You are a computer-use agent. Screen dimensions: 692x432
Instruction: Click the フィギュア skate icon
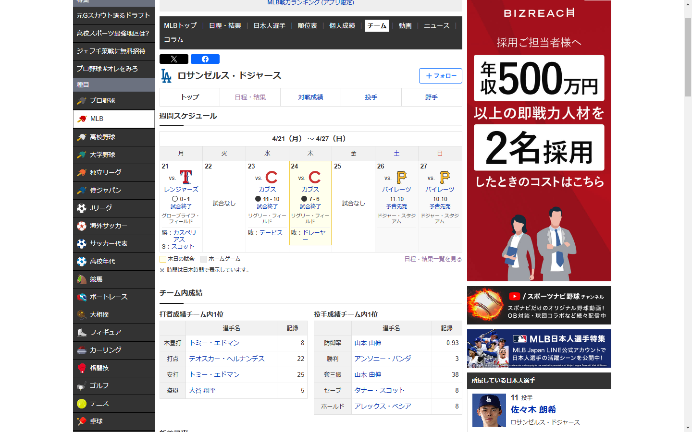pos(82,333)
